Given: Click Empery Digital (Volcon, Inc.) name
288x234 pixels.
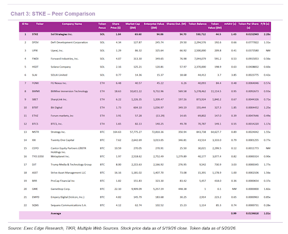Looking at the screenshot, I should point(67,197).
